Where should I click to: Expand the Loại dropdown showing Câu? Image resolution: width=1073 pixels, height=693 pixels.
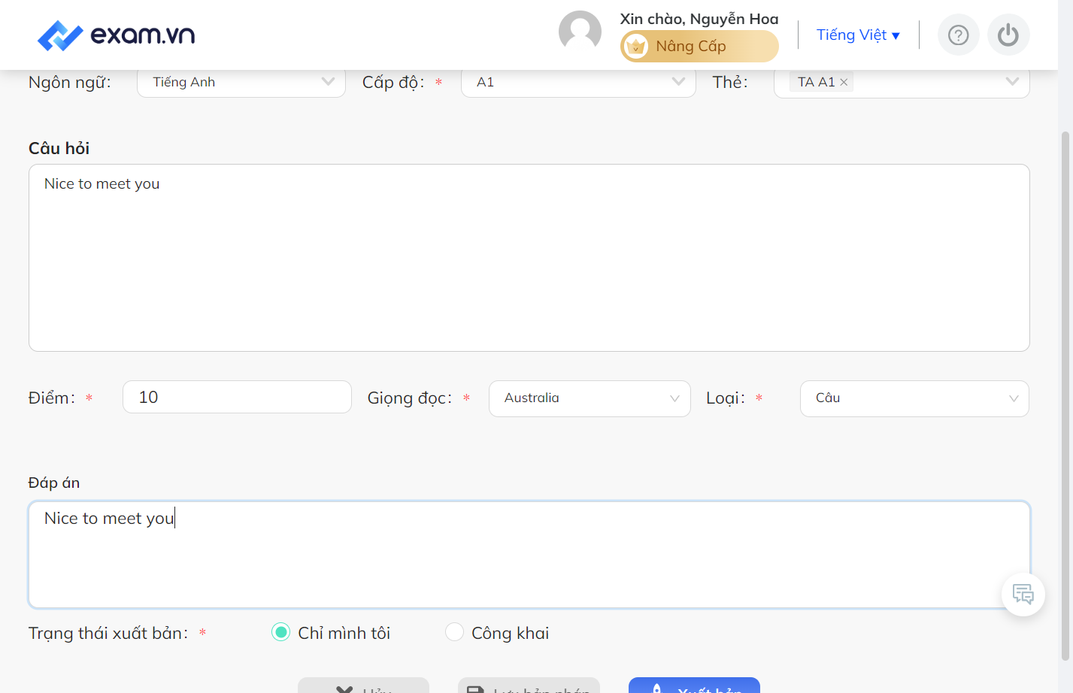coord(914,398)
